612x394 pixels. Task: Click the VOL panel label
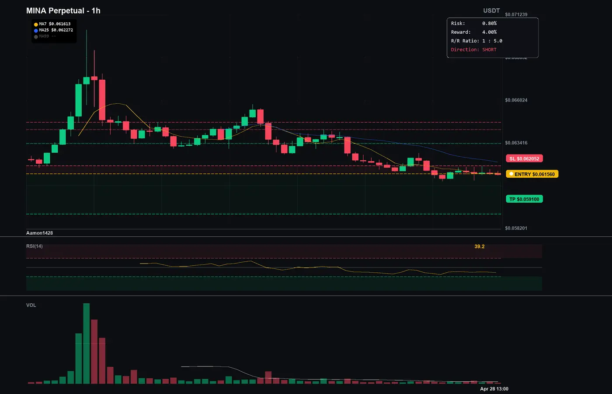click(31, 305)
